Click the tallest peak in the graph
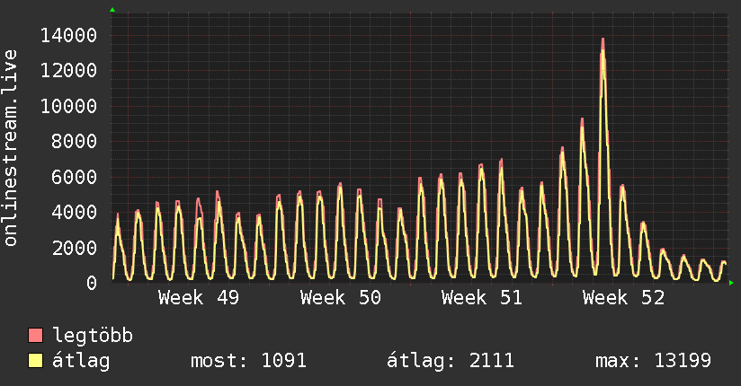Screen dimensions: 741x386 603,40
